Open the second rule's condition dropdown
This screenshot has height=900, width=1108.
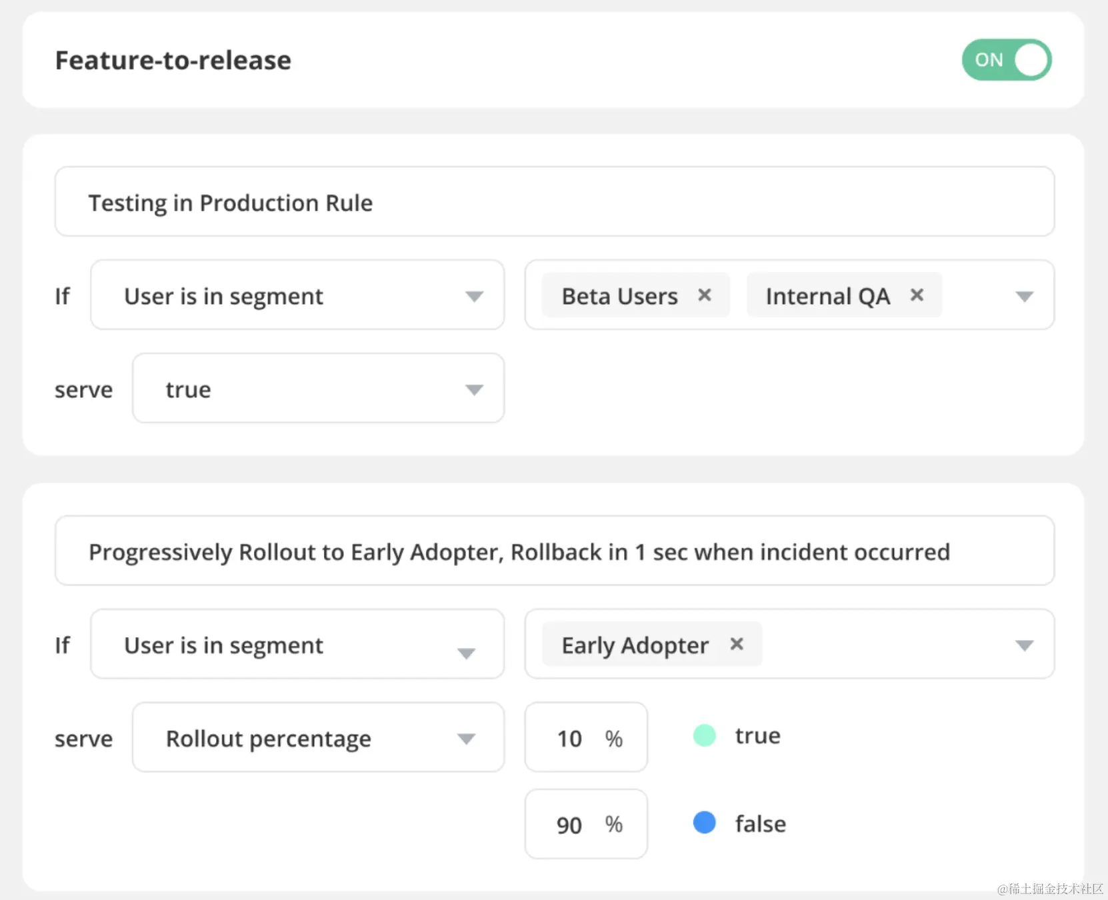pyautogui.click(x=297, y=645)
